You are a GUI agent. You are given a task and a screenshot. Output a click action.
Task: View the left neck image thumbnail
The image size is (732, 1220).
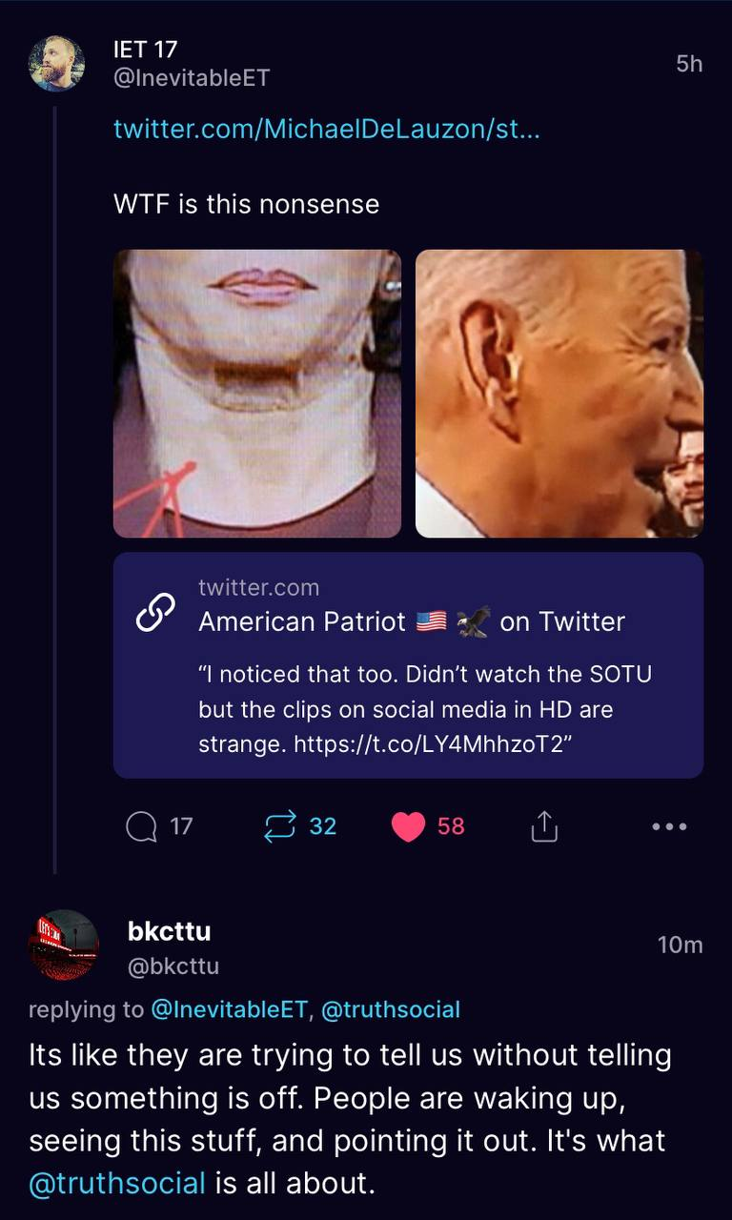coord(257,394)
